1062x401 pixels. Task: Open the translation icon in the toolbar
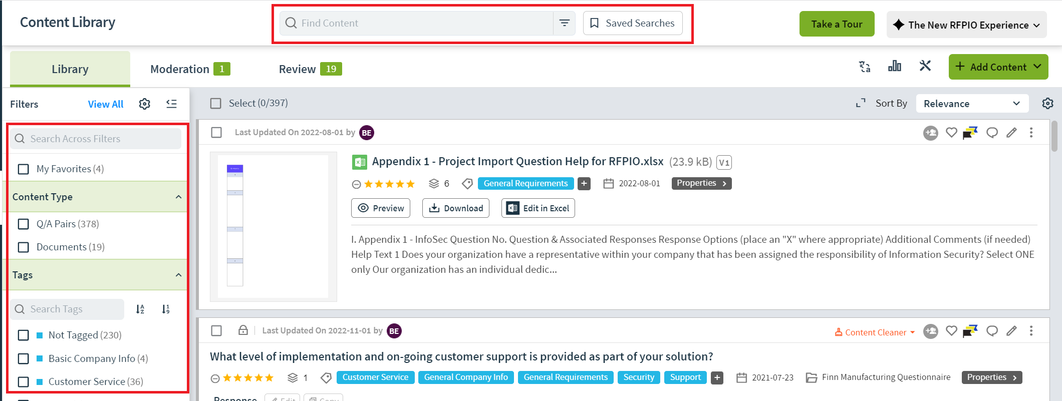click(865, 67)
